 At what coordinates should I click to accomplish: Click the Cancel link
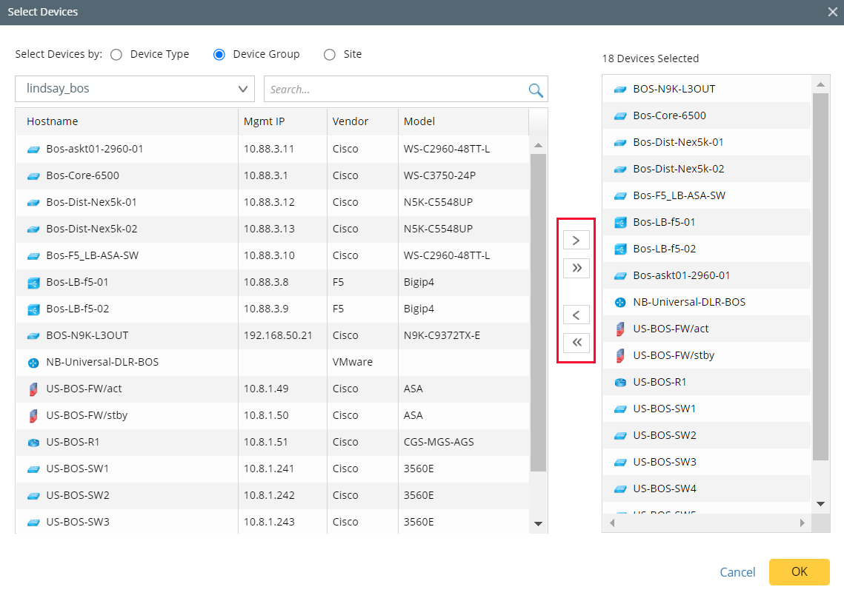737,572
